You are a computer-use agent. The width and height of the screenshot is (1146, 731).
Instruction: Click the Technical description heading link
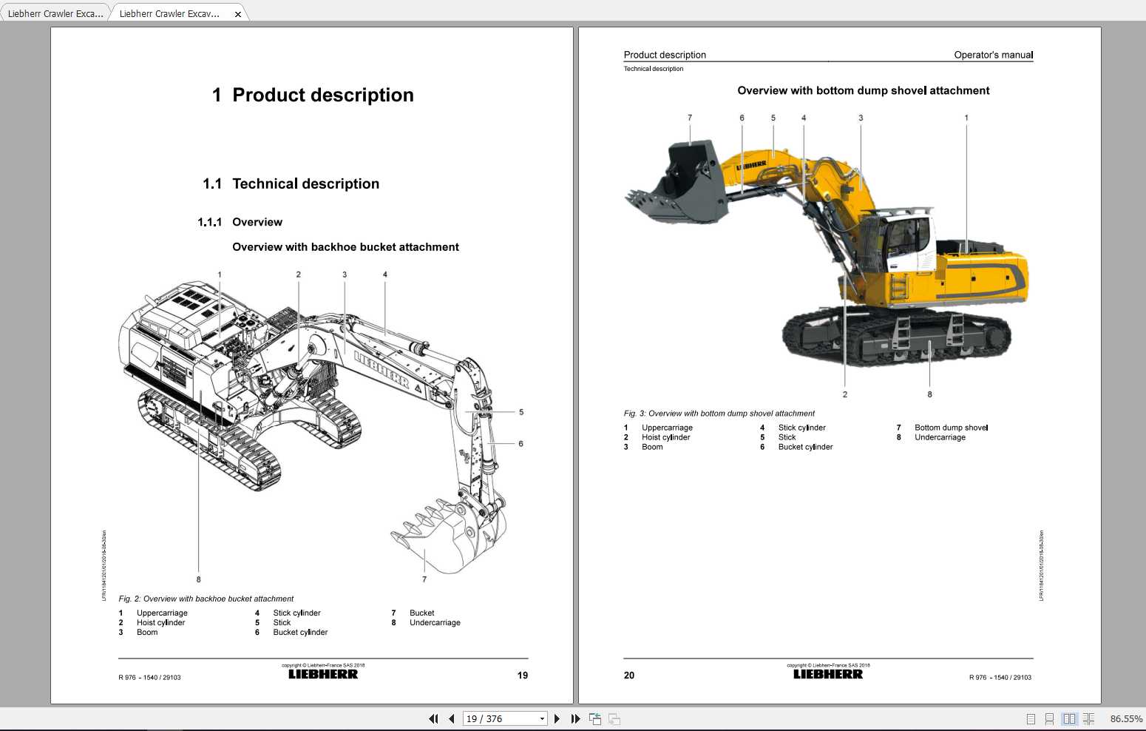306,183
